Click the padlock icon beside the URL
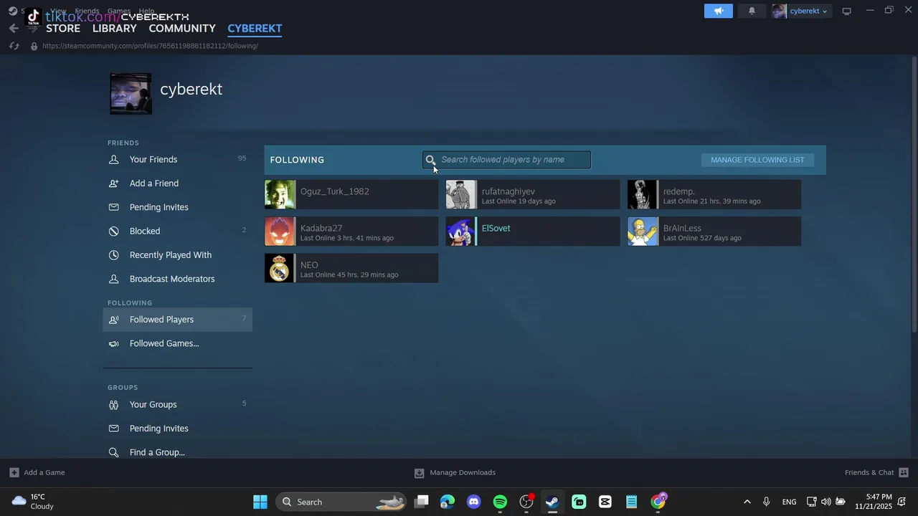Viewport: 918px width, 516px height. (34, 46)
